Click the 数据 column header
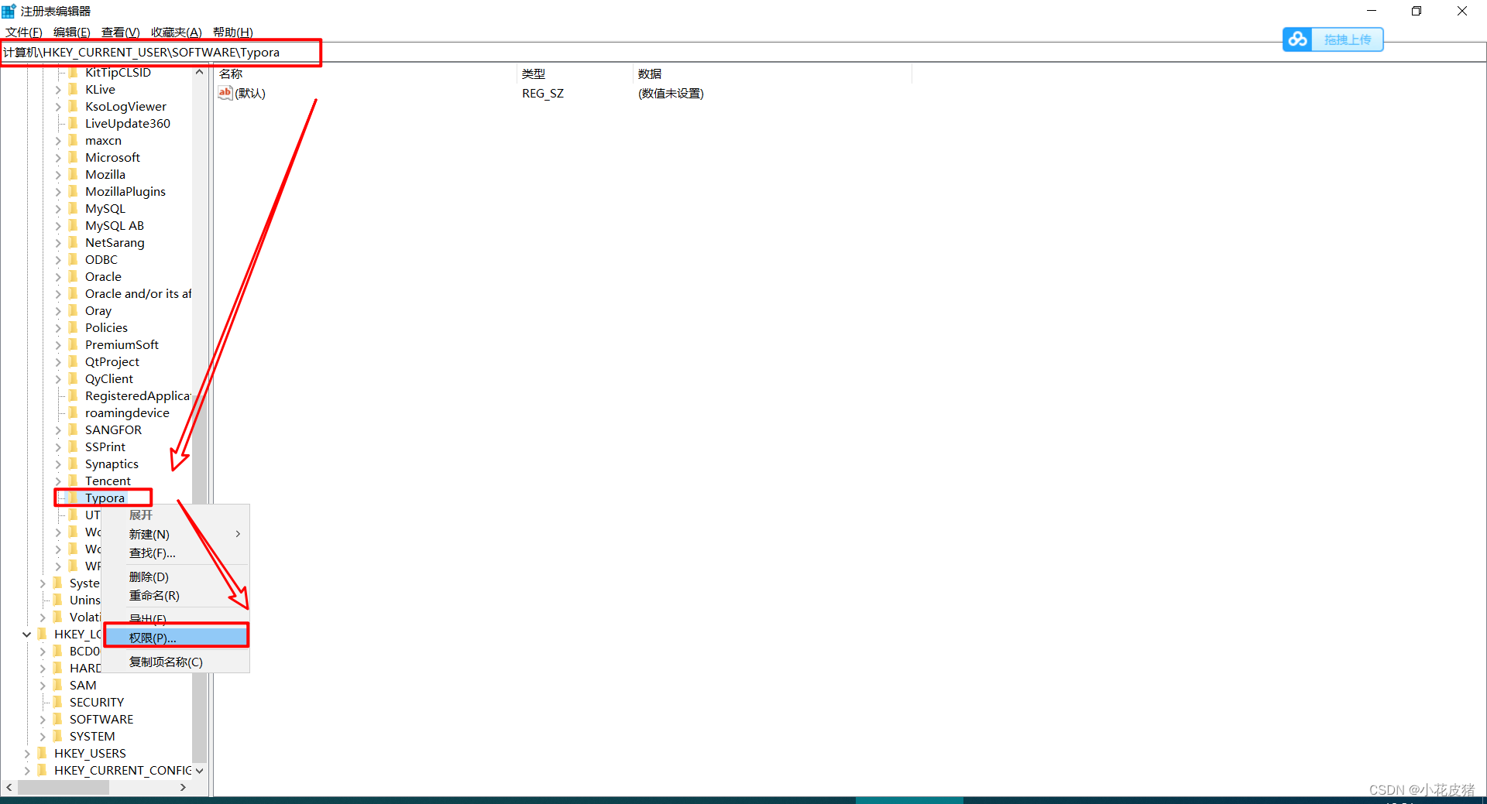 coord(772,74)
